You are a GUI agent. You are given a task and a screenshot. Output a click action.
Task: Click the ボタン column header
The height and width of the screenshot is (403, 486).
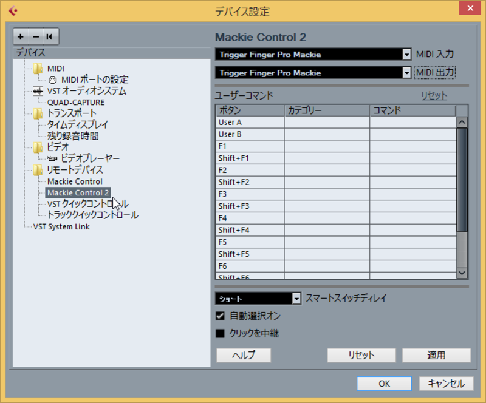coord(250,110)
